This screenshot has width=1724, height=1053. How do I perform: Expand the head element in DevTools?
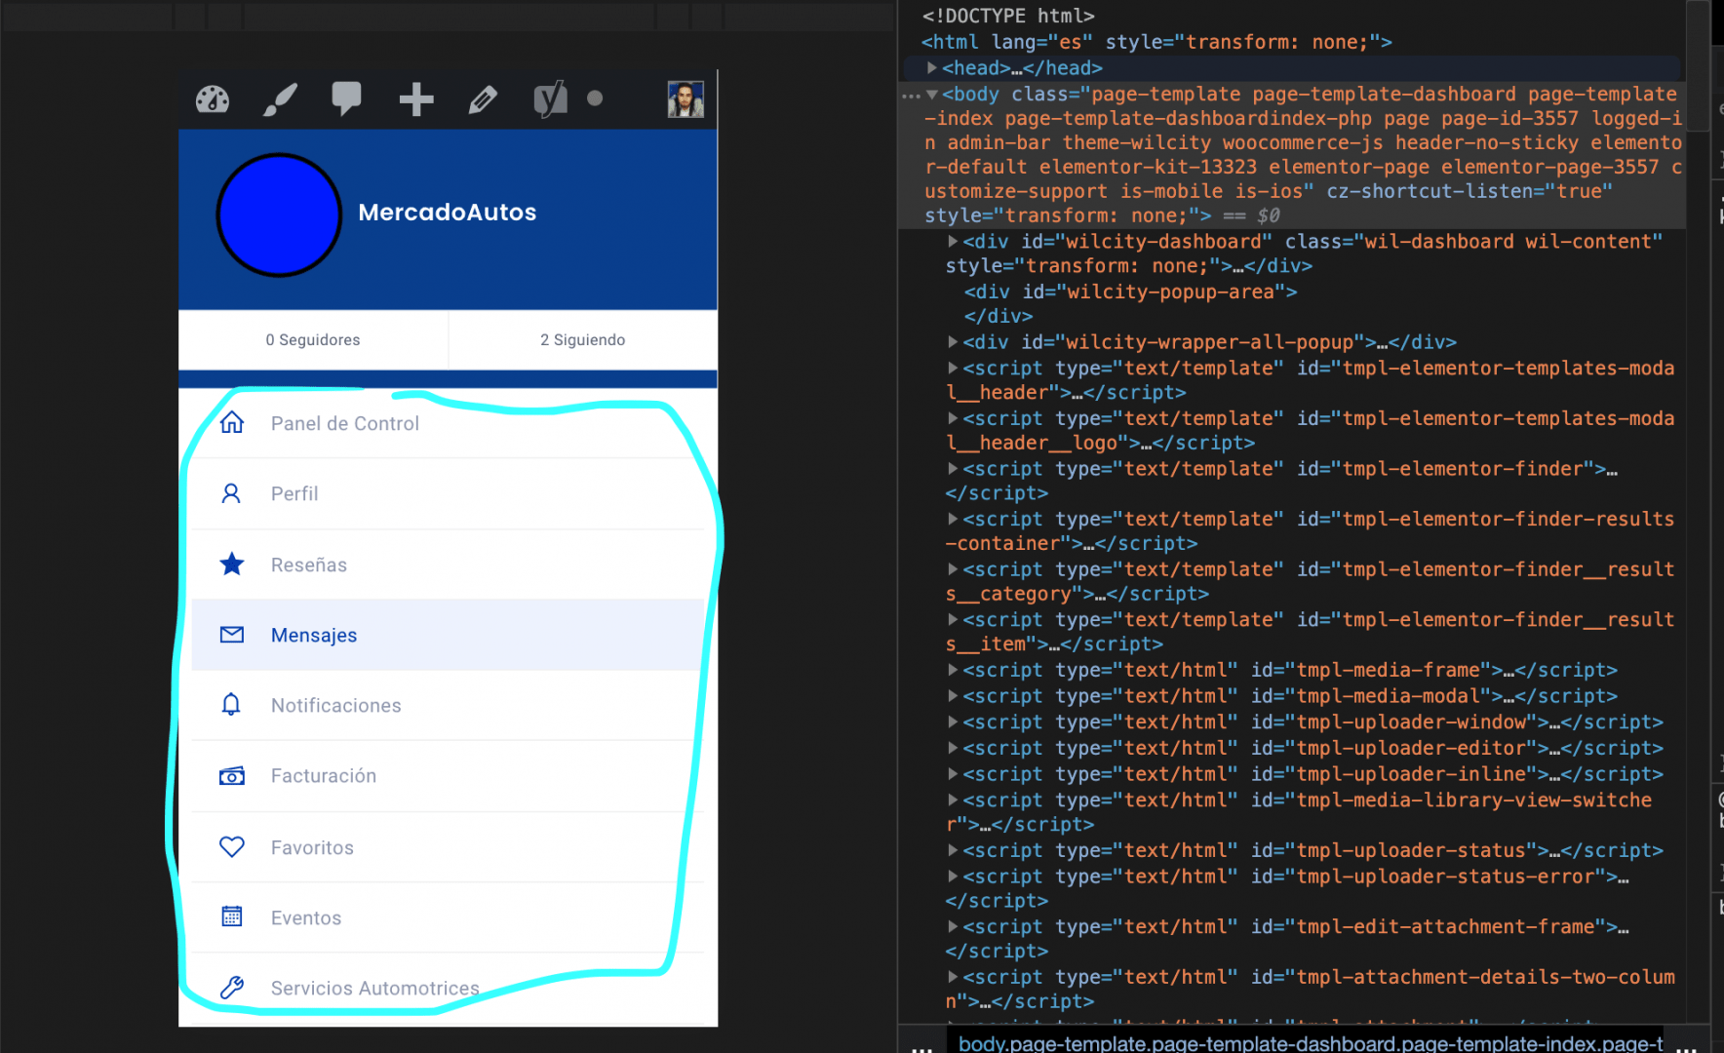pos(932,67)
